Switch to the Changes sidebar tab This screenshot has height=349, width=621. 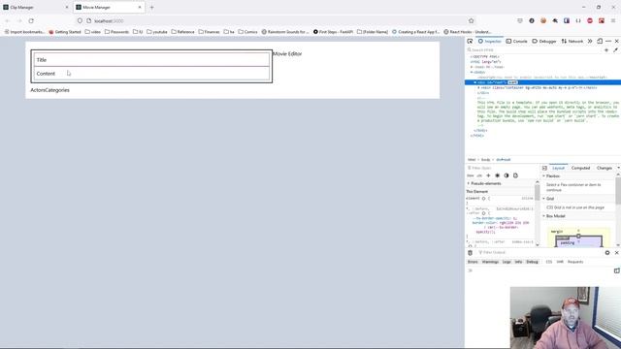pyautogui.click(x=605, y=168)
